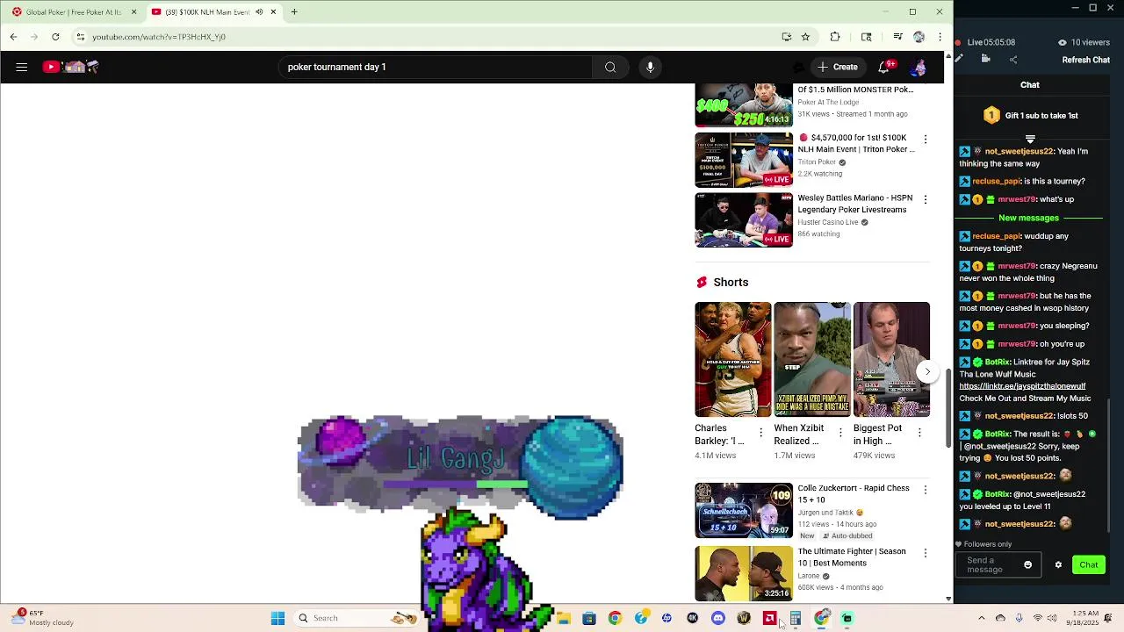Open the $4,570,000 for 1st Triton Poker video
This screenshot has height=632, width=1124.
coord(856,143)
